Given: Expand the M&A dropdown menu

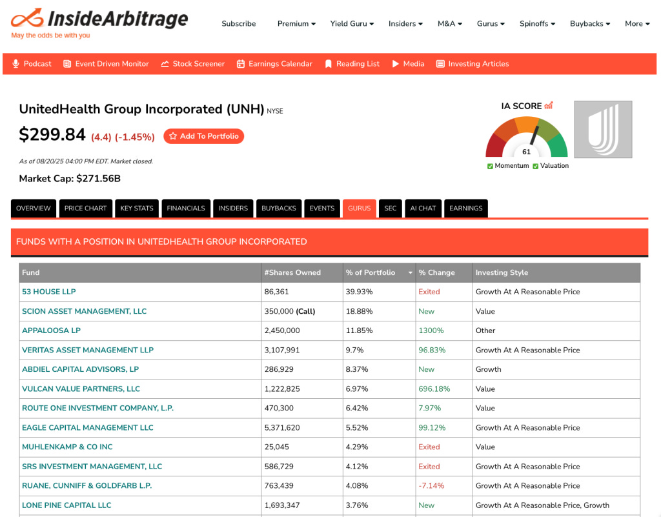Looking at the screenshot, I should tap(450, 24).
